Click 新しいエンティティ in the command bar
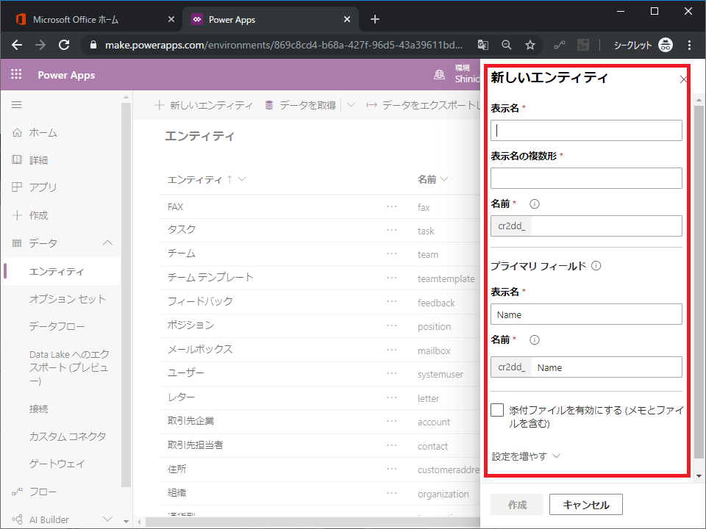The width and height of the screenshot is (706, 529). click(x=204, y=105)
